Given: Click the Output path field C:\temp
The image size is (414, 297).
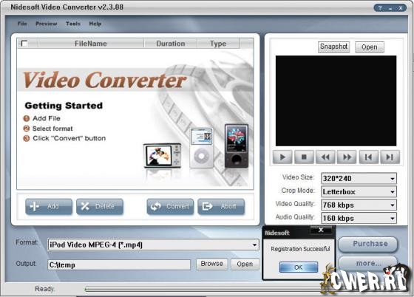Looking at the screenshot, I should (x=119, y=264).
